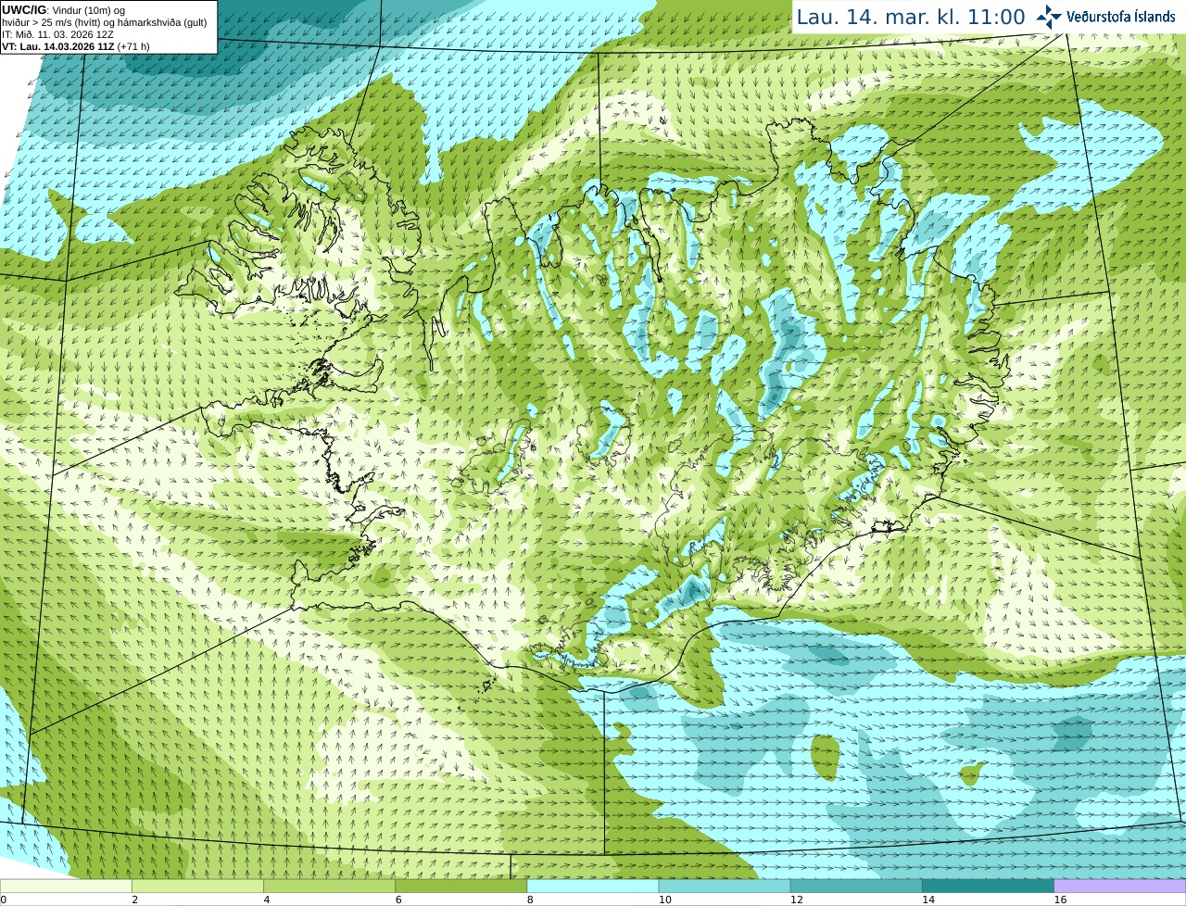The height and width of the screenshot is (906, 1186).
Task: Click the scale label "6"
Action: (x=398, y=900)
